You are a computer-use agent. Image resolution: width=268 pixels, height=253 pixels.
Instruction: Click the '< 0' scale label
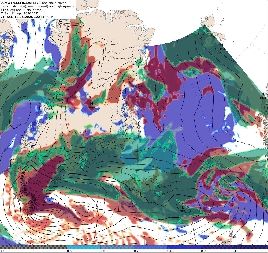click(x=3, y=251)
